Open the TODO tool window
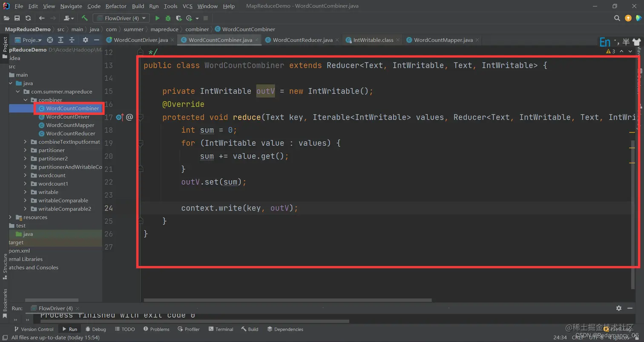The height and width of the screenshot is (342, 644). tap(124, 329)
